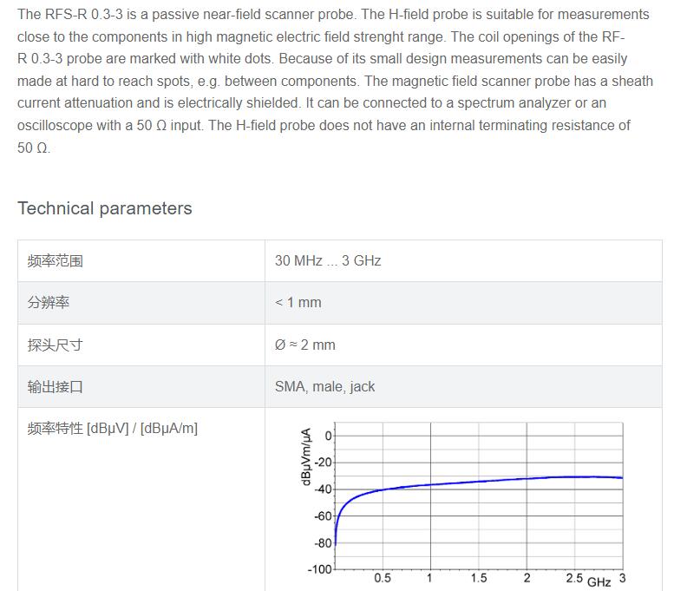The height and width of the screenshot is (591, 674).
Task: Click the frequency response chart image
Action: [463, 504]
